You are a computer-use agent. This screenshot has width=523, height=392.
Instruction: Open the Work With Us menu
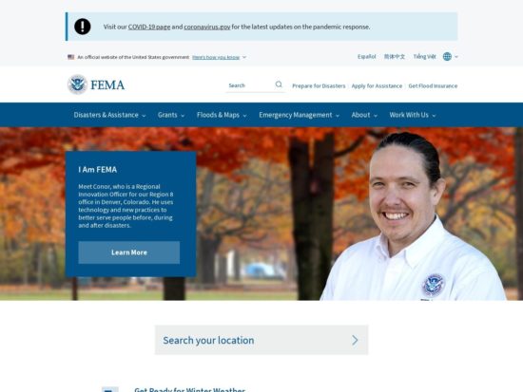coord(413,115)
